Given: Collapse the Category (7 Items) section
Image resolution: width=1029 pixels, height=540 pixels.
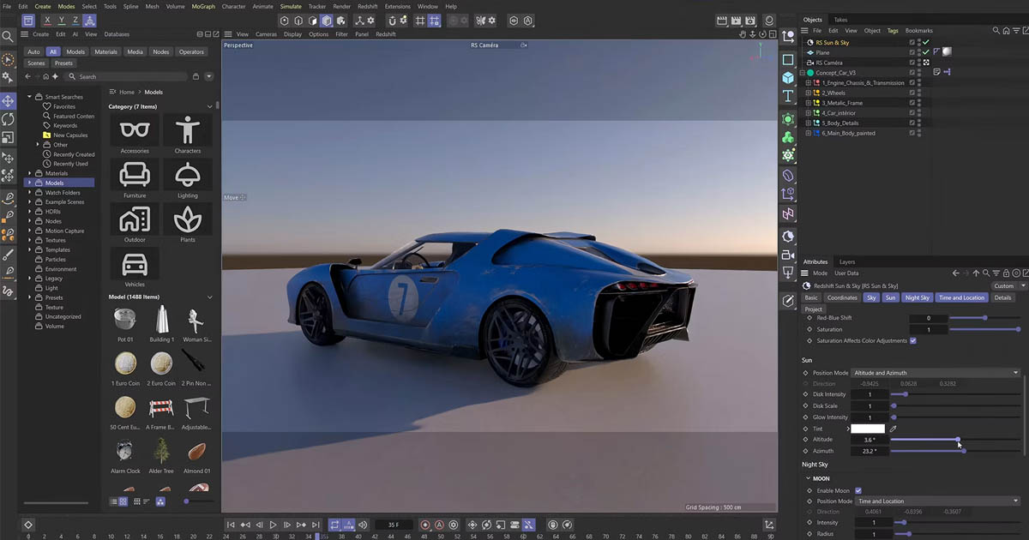Looking at the screenshot, I should point(210,106).
